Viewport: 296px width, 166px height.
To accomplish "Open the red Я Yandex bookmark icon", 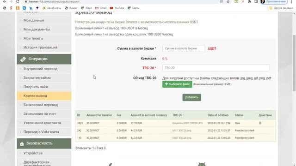I will point(11,8).
